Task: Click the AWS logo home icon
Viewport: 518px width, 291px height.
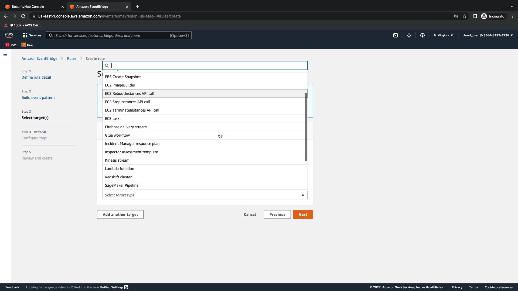Action: click(x=9, y=35)
